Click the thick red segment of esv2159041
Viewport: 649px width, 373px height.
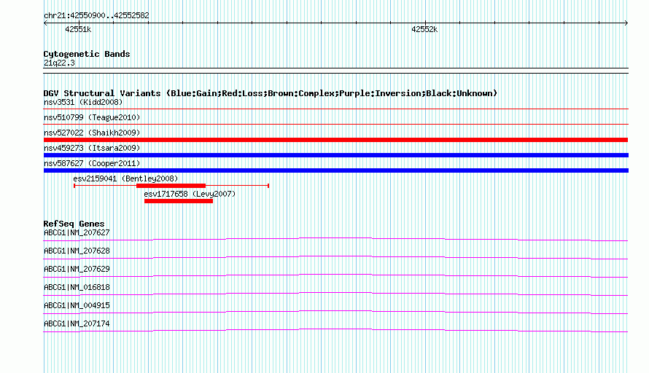click(171, 186)
